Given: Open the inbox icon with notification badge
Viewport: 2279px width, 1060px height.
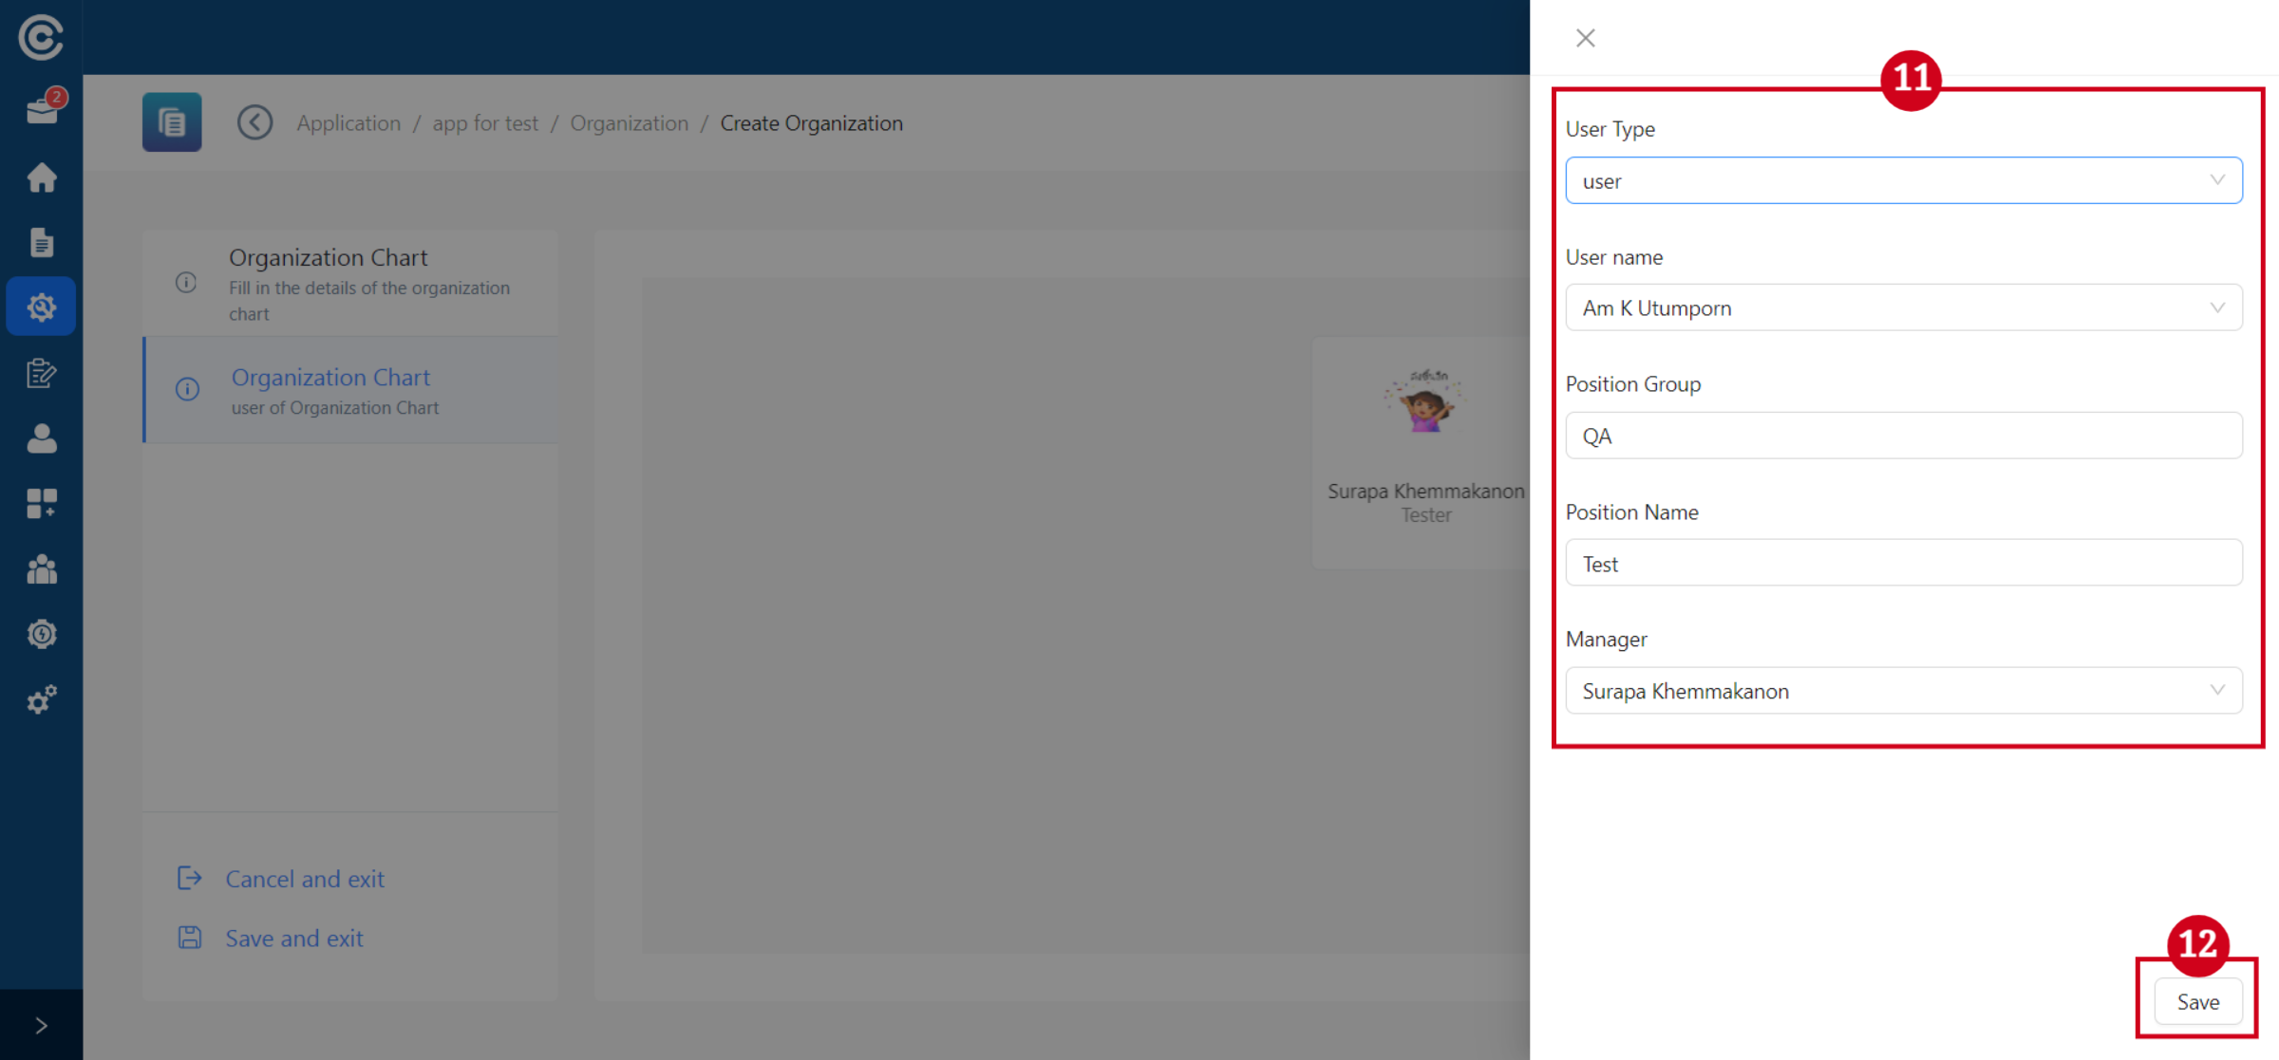Looking at the screenshot, I should pos(42,111).
